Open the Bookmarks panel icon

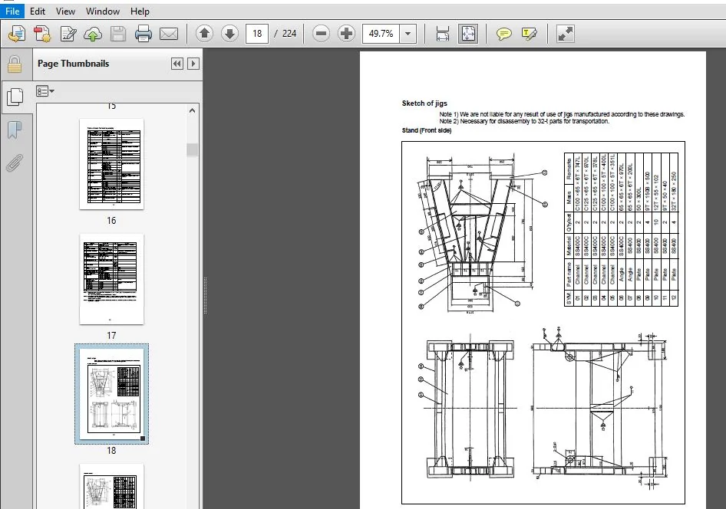click(15, 130)
